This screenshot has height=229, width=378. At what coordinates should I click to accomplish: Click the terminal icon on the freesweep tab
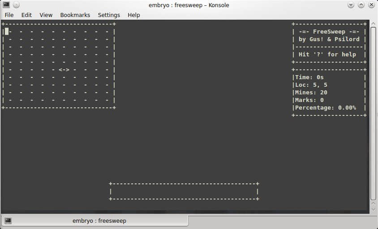pos(8,221)
